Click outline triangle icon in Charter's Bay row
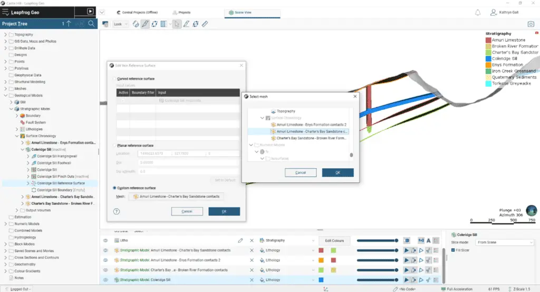Viewport: 540px width, 292px height. coord(421,270)
